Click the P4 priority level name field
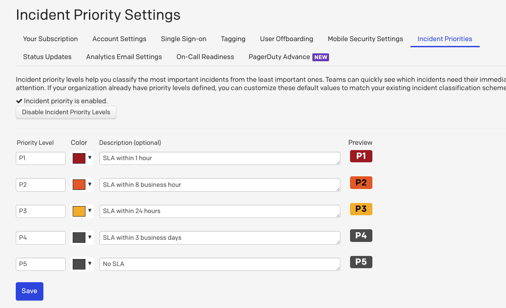 [x=40, y=238]
